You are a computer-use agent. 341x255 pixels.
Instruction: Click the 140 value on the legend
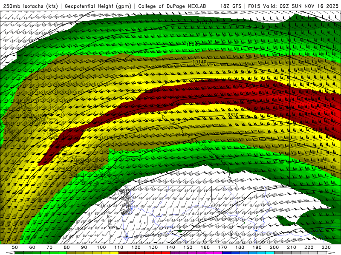tap(170, 247)
